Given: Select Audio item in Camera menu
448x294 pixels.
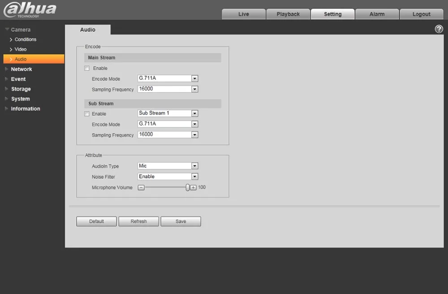Looking at the screenshot, I should [34, 59].
